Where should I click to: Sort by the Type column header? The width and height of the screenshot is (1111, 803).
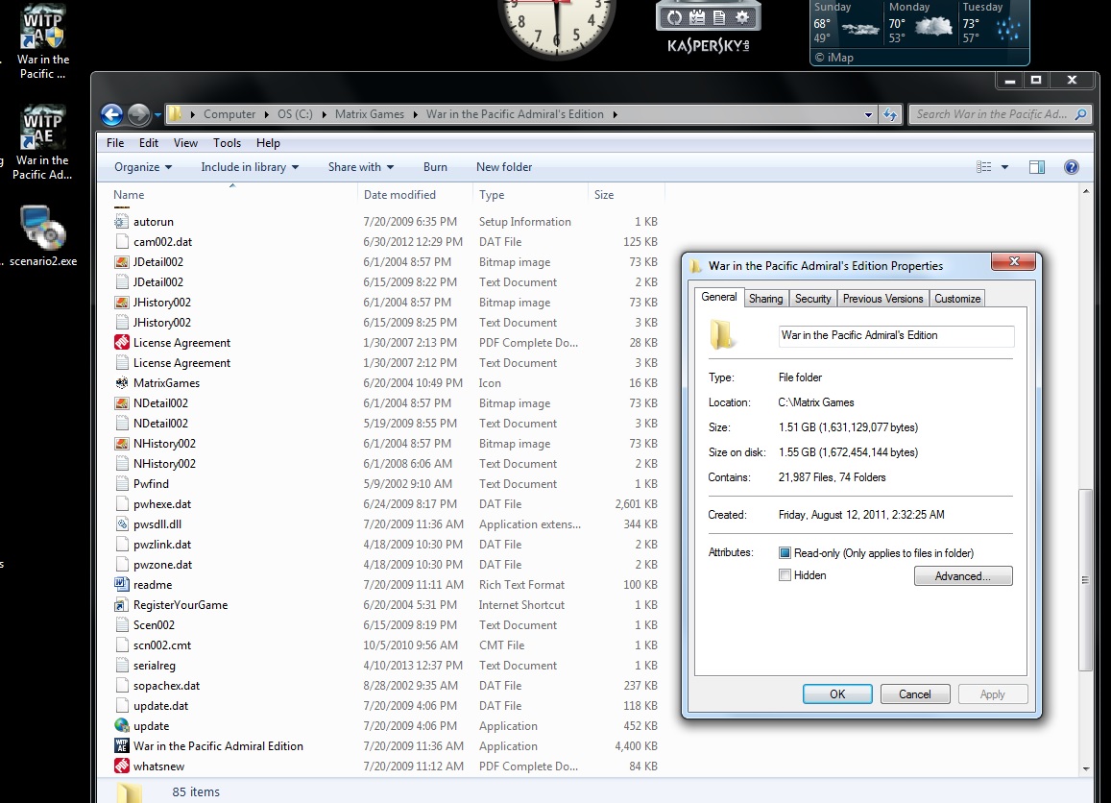tap(530, 195)
